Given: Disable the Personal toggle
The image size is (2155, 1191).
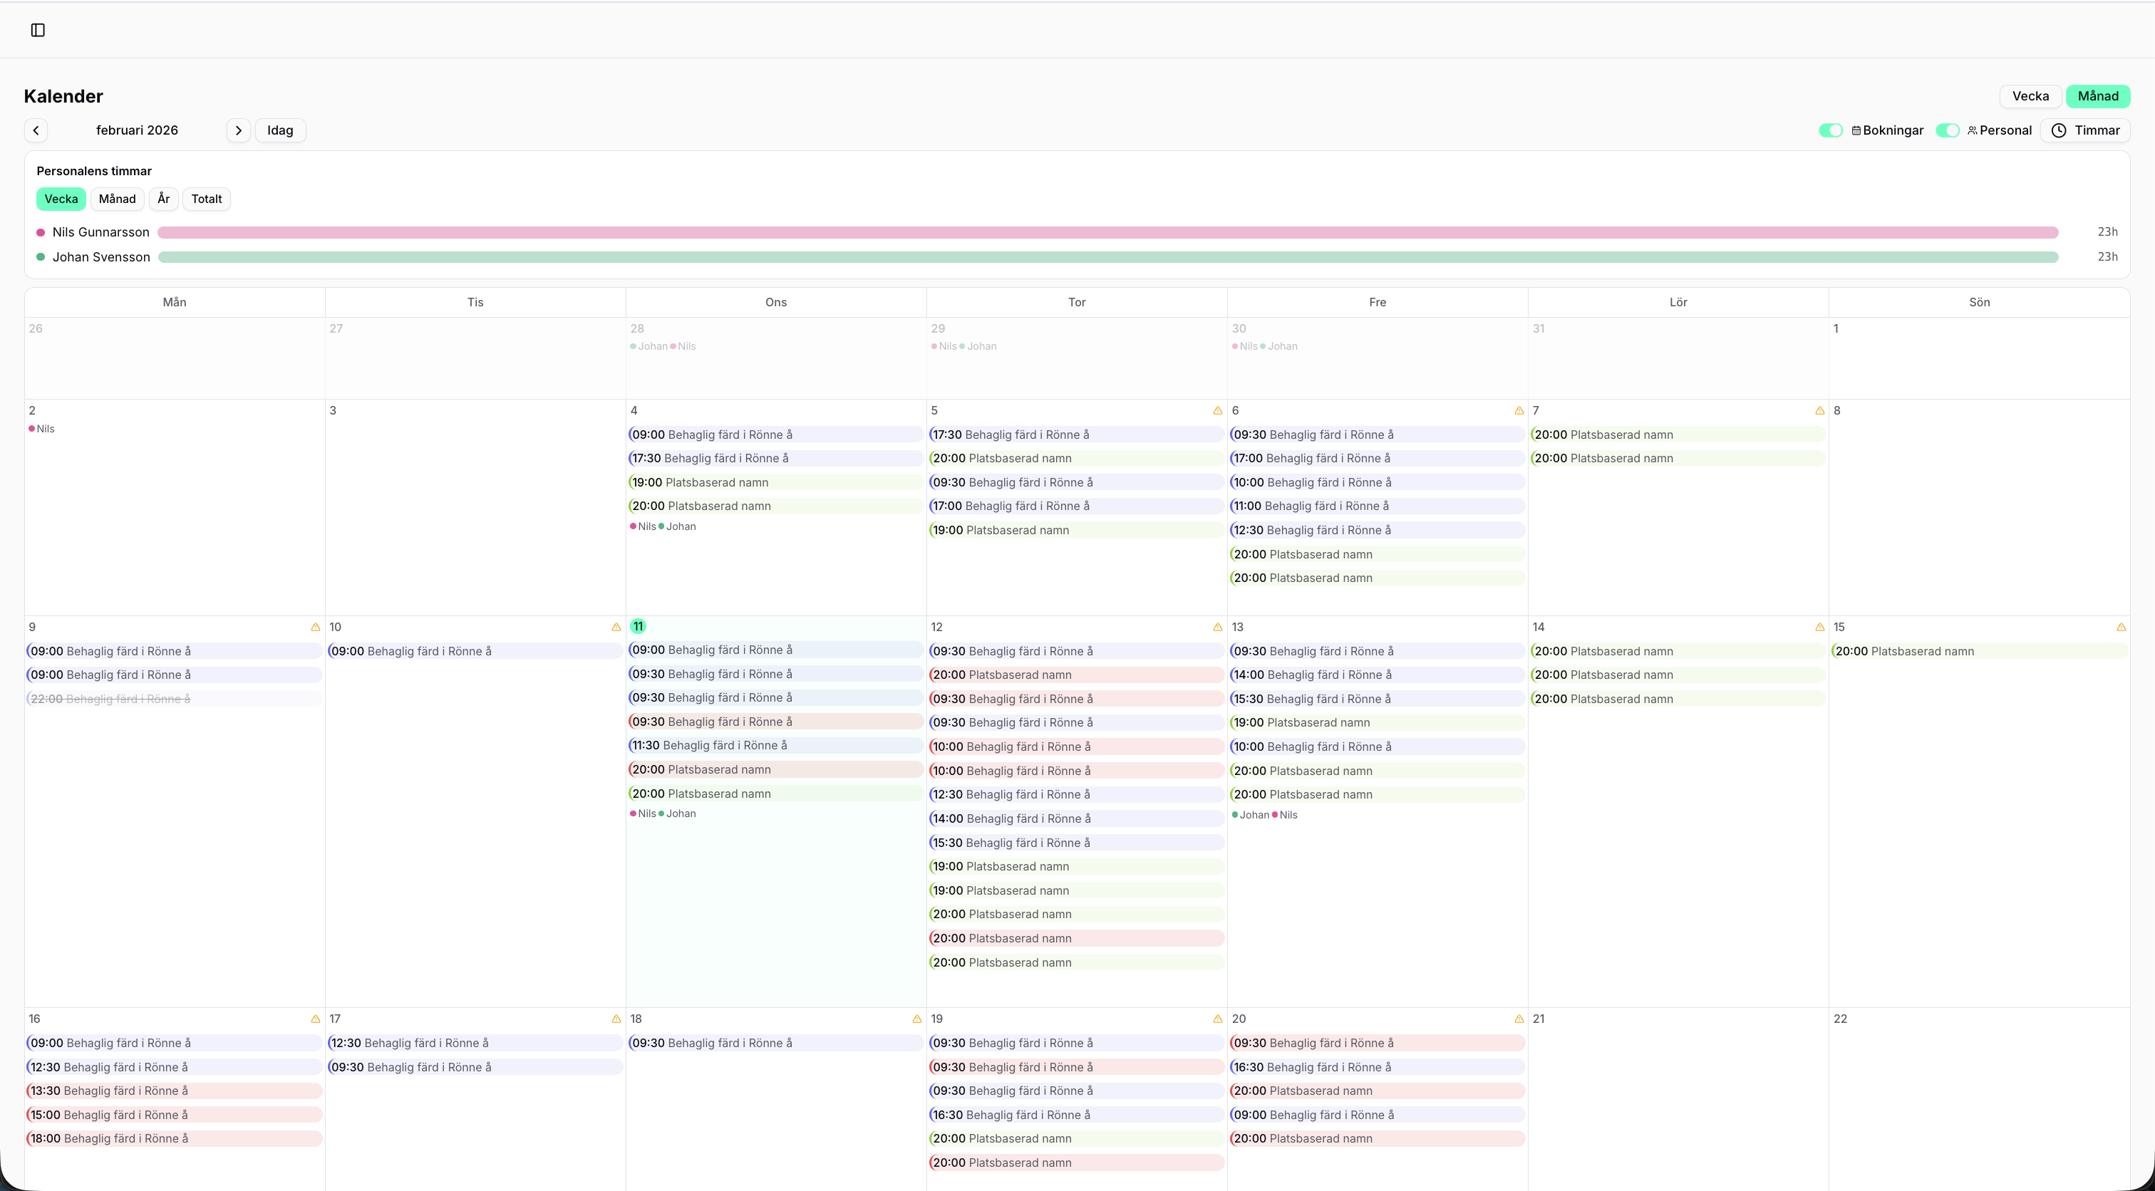Looking at the screenshot, I should (1947, 130).
